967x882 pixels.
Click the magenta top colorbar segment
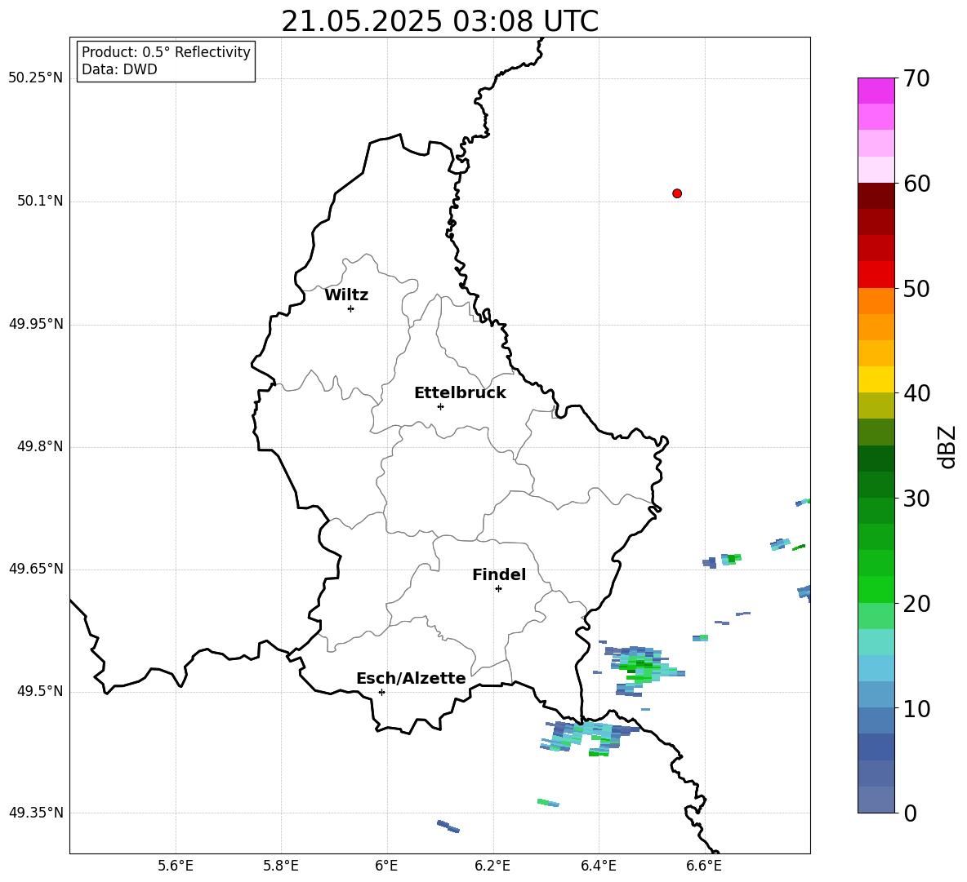[x=876, y=91]
